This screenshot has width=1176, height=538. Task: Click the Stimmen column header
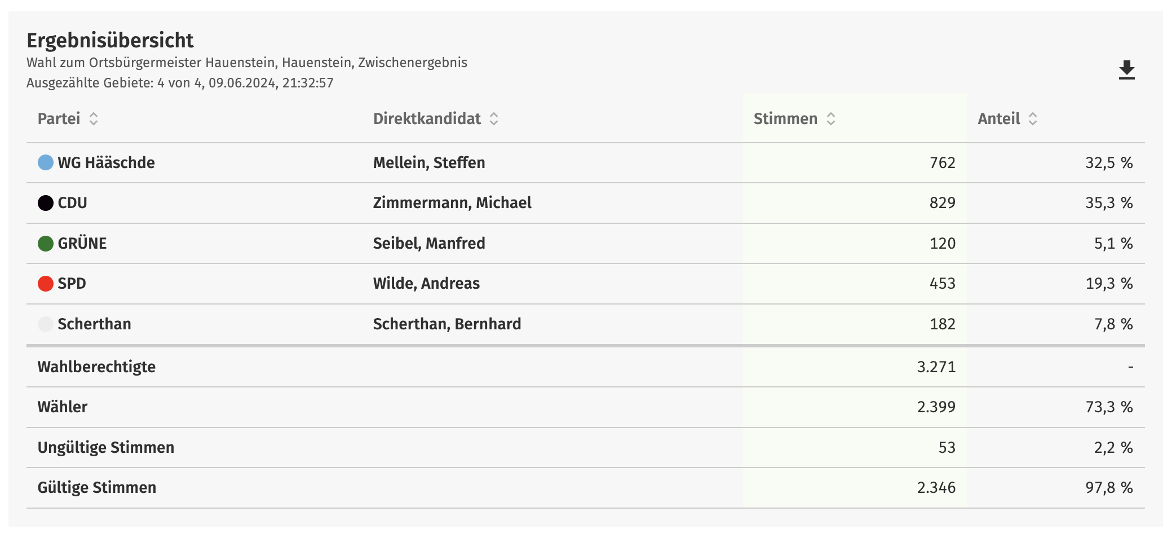pyautogui.click(x=785, y=119)
